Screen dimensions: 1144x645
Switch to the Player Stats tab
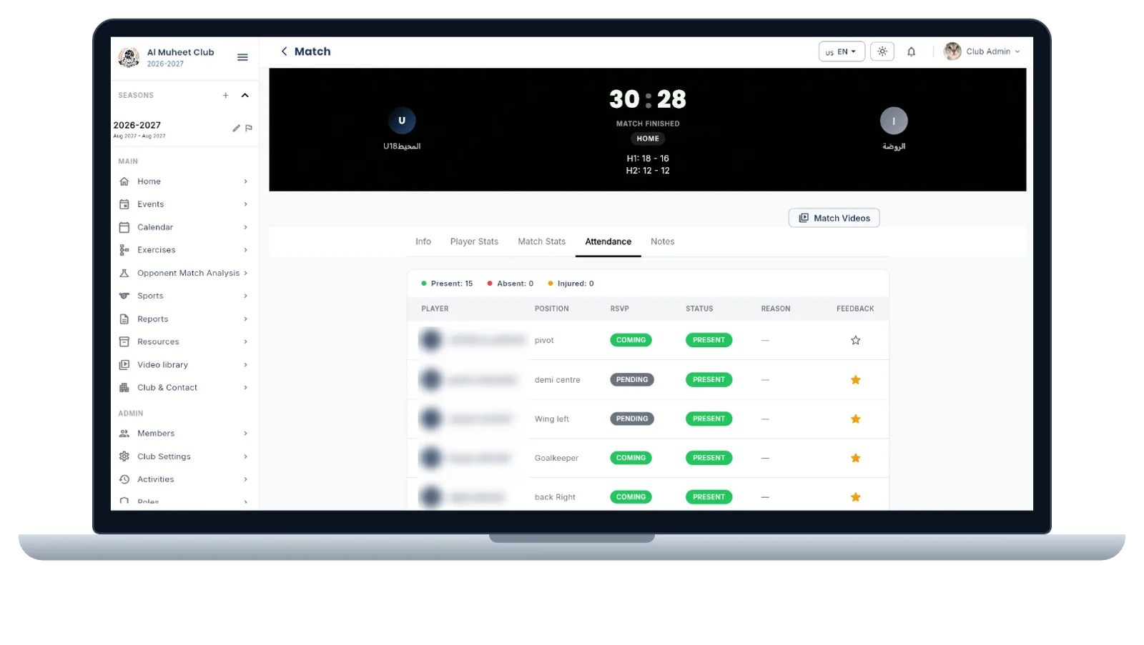(x=474, y=241)
